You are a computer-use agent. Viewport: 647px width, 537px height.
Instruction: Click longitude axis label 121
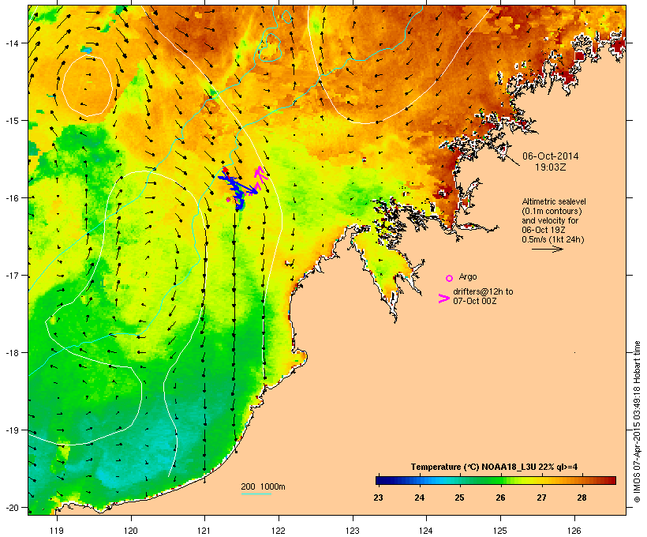coord(204,531)
